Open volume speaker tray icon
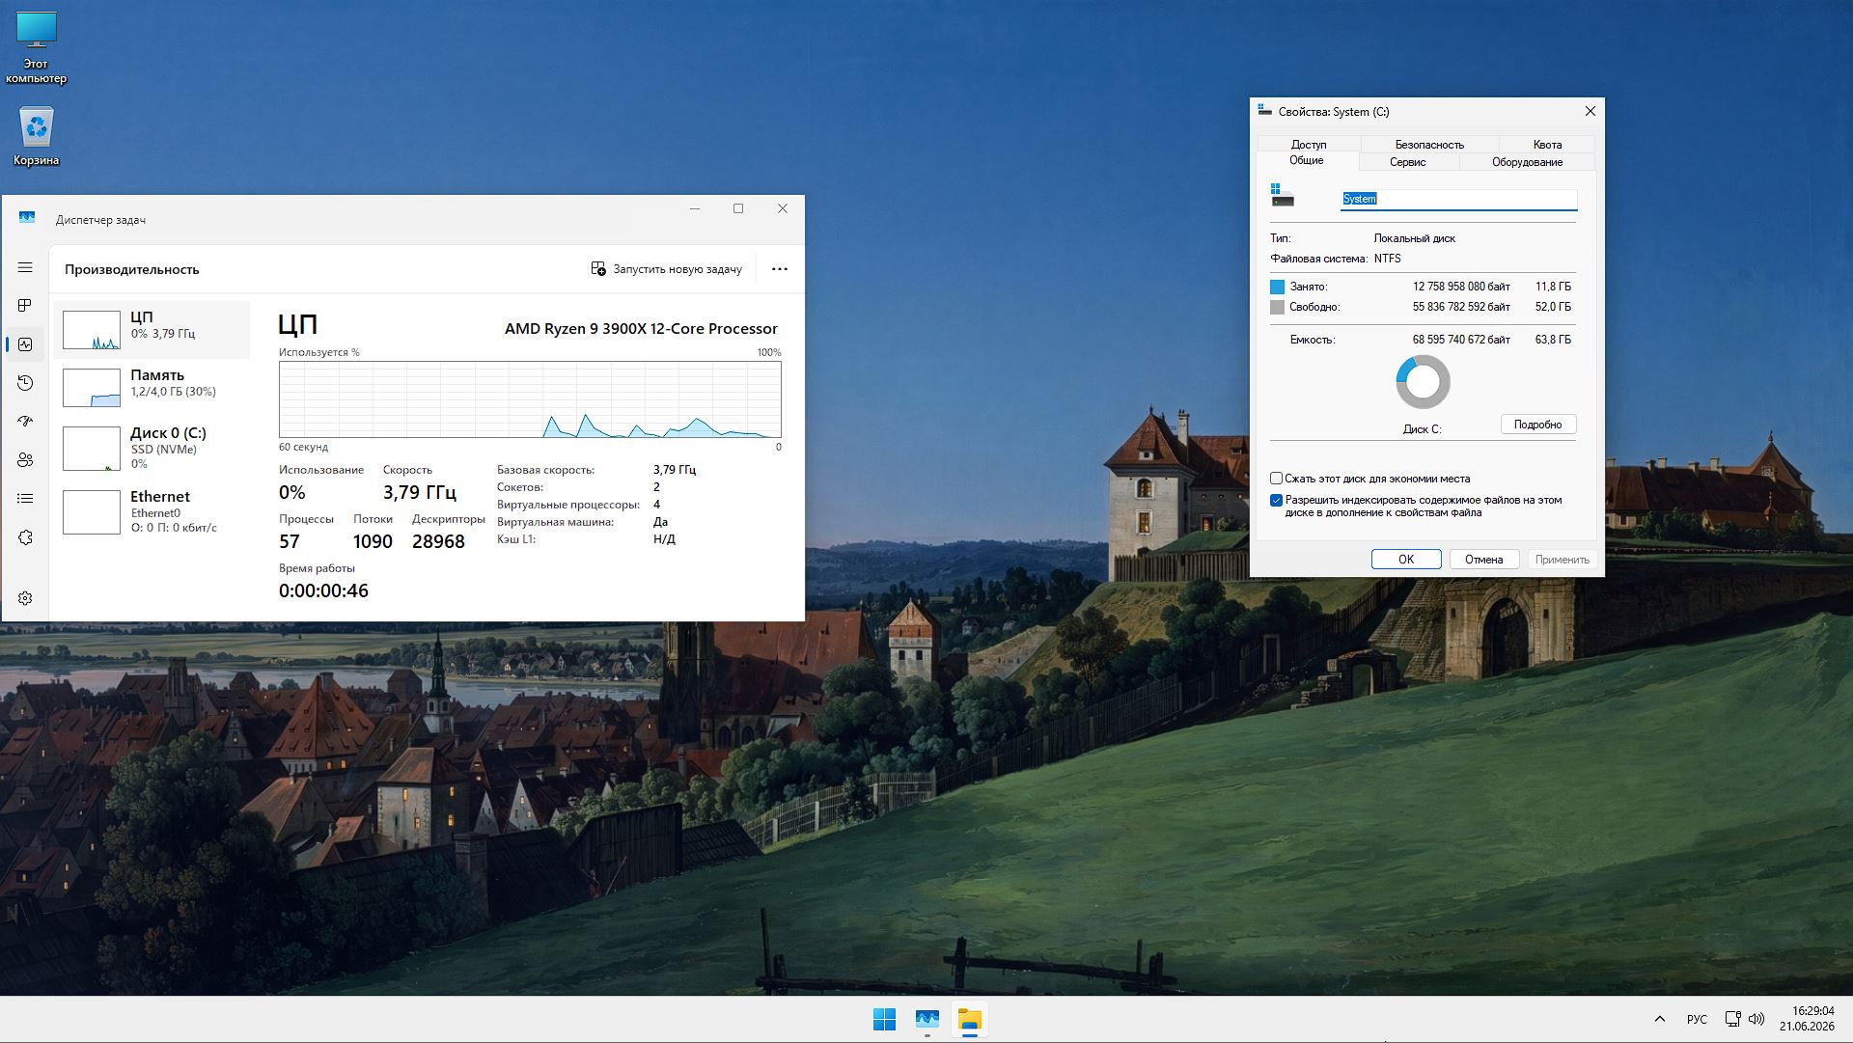The width and height of the screenshot is (1853, 1043). click(1756, 1019)
